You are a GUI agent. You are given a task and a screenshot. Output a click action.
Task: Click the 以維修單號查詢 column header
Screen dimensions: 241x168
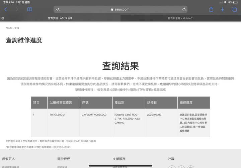tap(64, 103)
